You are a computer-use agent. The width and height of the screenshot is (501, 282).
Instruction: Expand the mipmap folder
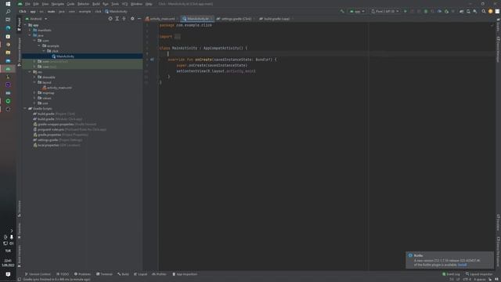pos(34,92)
